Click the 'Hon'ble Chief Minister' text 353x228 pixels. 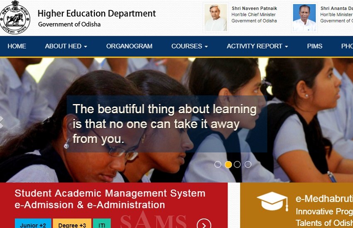coord(253,15)
